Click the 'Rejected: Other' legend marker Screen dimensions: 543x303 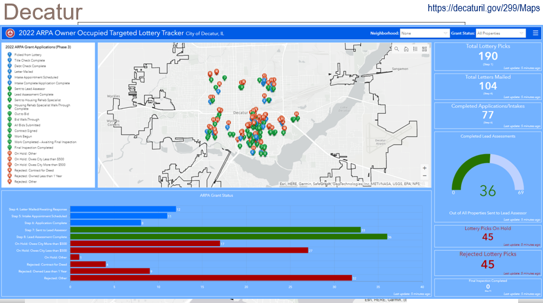9,181
